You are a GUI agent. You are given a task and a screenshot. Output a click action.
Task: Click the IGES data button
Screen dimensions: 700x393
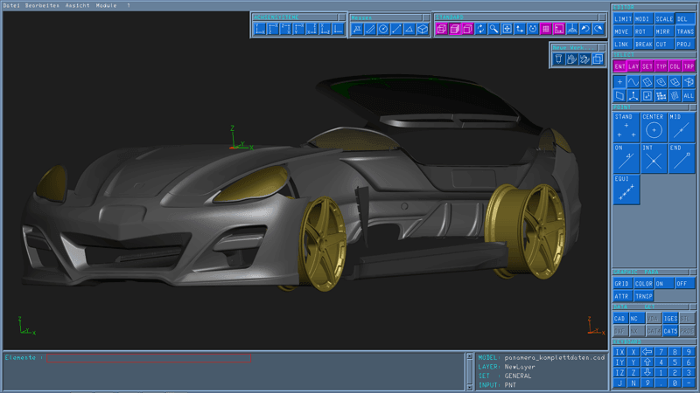pos(670,318)
